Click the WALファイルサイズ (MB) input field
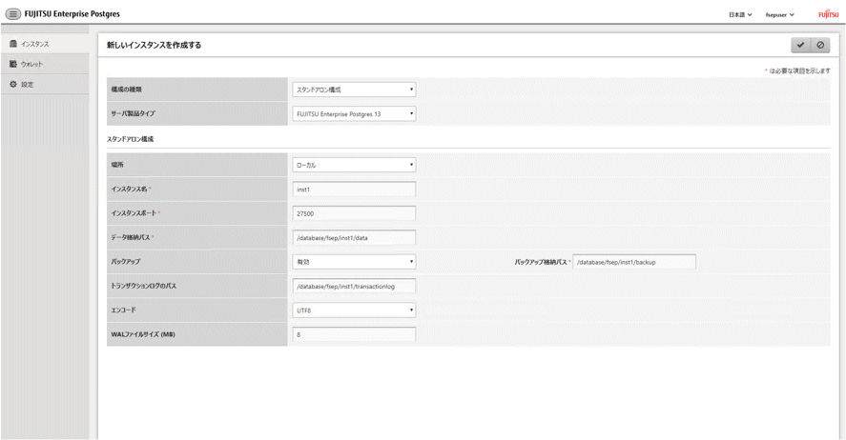Screen dimensions: 846x440 pyautogui.click(x=354, y=334)
